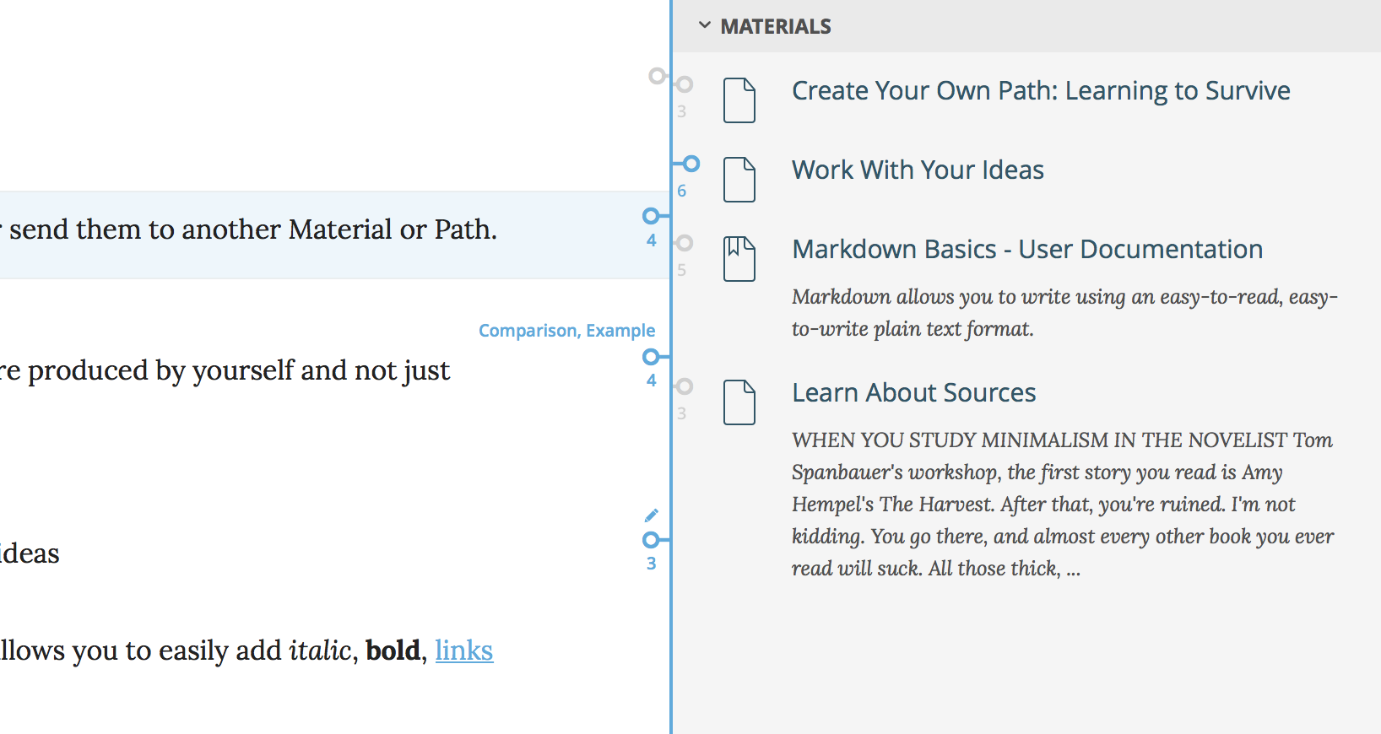1381x734 pixels.
Task: Click document icon beside Learn About Sources
Action: [739, 402]
